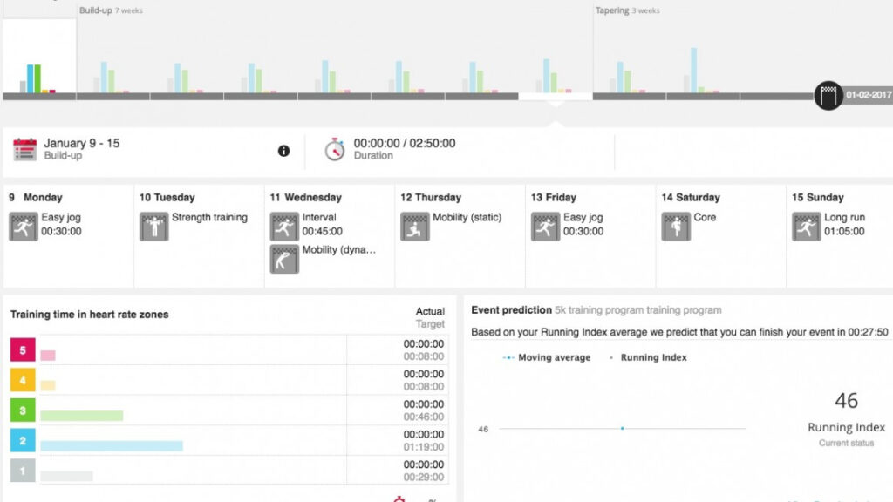The height and width of the screenshot is (502, 893).
Task: Open Friday's Easy jog icon
Action: coord(545,227)
